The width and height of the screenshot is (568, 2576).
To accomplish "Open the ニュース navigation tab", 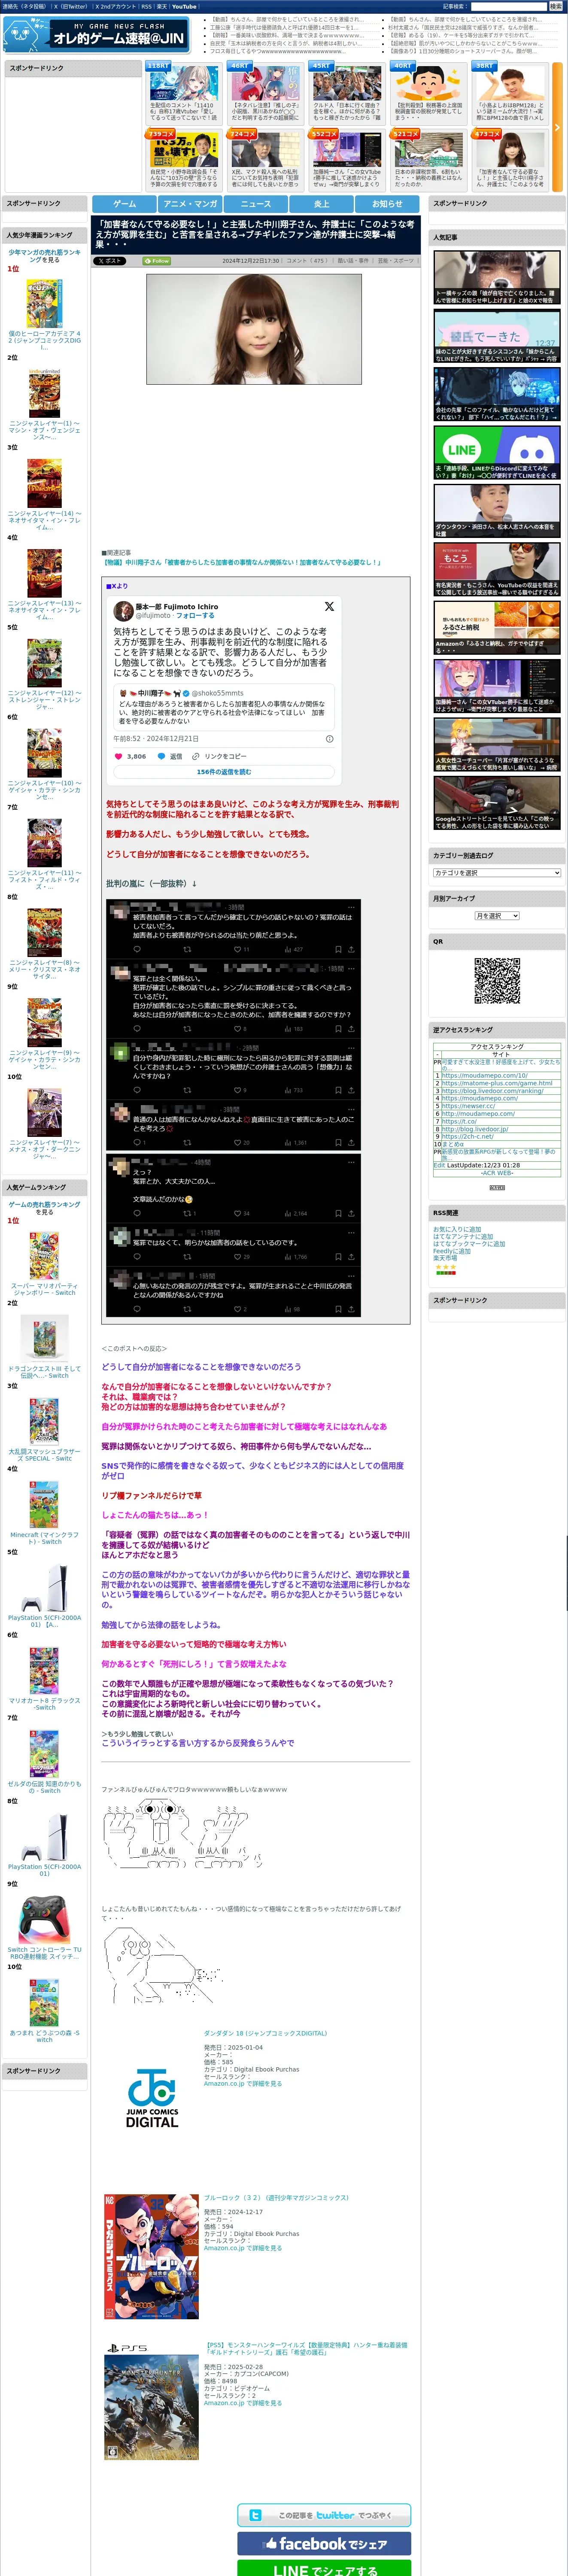I will tap(256, 203).
